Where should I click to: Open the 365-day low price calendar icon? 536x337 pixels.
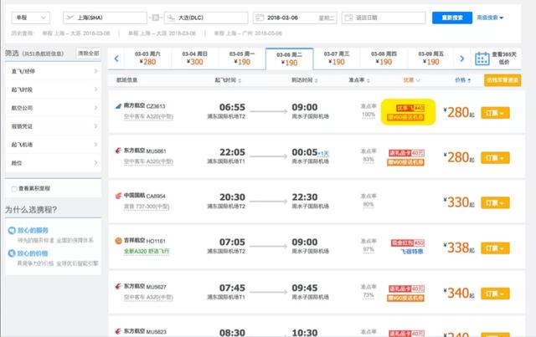click(x=482, y=59)
